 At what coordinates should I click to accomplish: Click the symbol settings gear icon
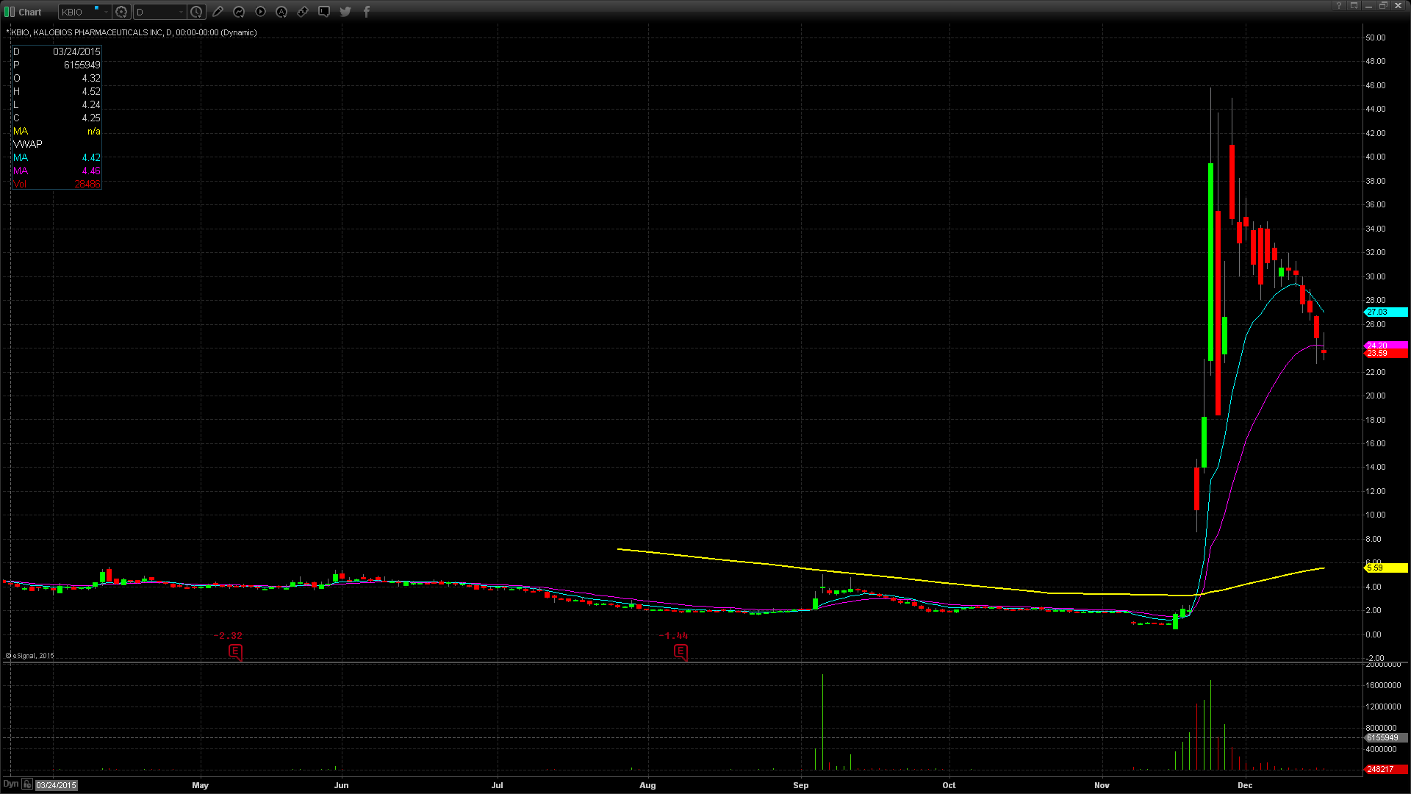121,12
